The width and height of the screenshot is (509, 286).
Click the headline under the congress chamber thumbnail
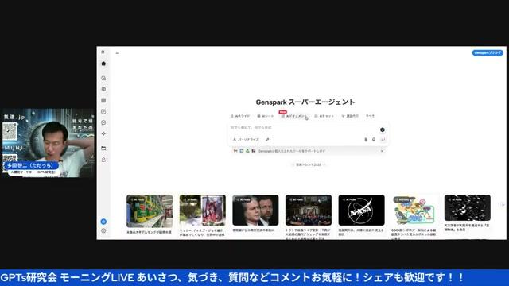[309, 234]
